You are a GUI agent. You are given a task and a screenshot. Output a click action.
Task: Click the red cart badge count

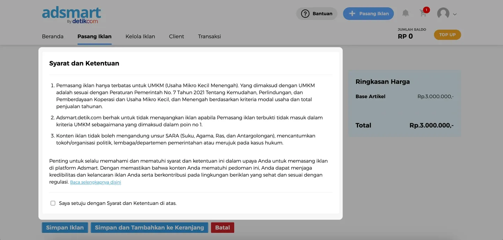[x=426, y=10]
